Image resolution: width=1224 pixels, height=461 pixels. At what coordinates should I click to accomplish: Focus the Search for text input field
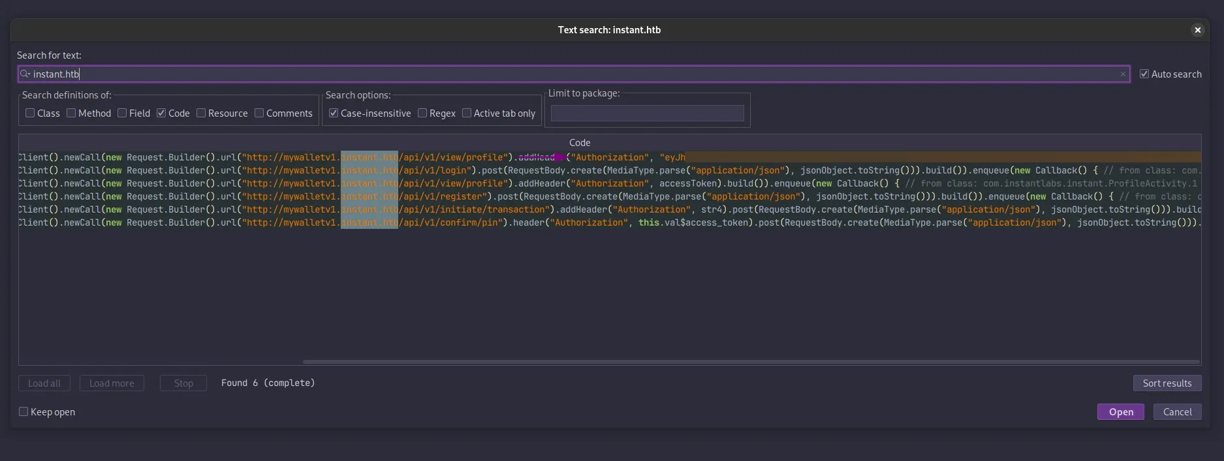[x=574, y=74]
